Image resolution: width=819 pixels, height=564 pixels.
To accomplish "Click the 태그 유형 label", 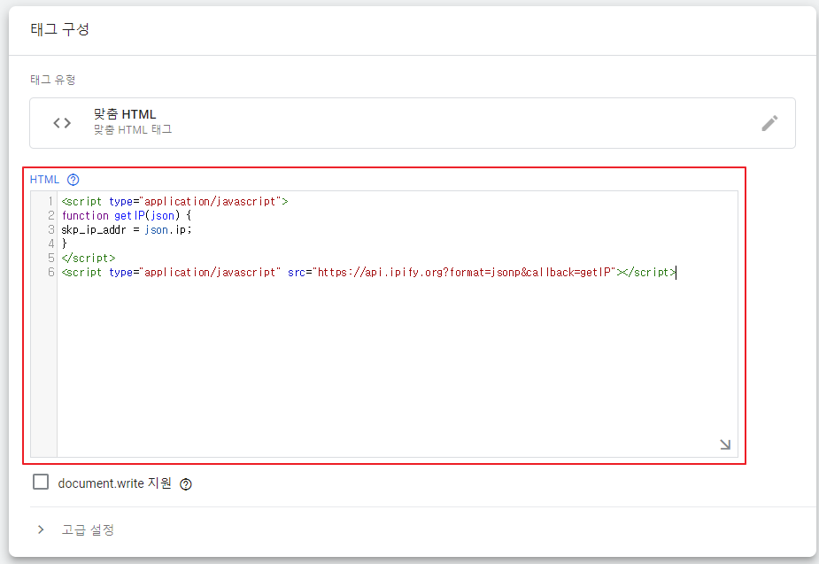I will [53, 80].
